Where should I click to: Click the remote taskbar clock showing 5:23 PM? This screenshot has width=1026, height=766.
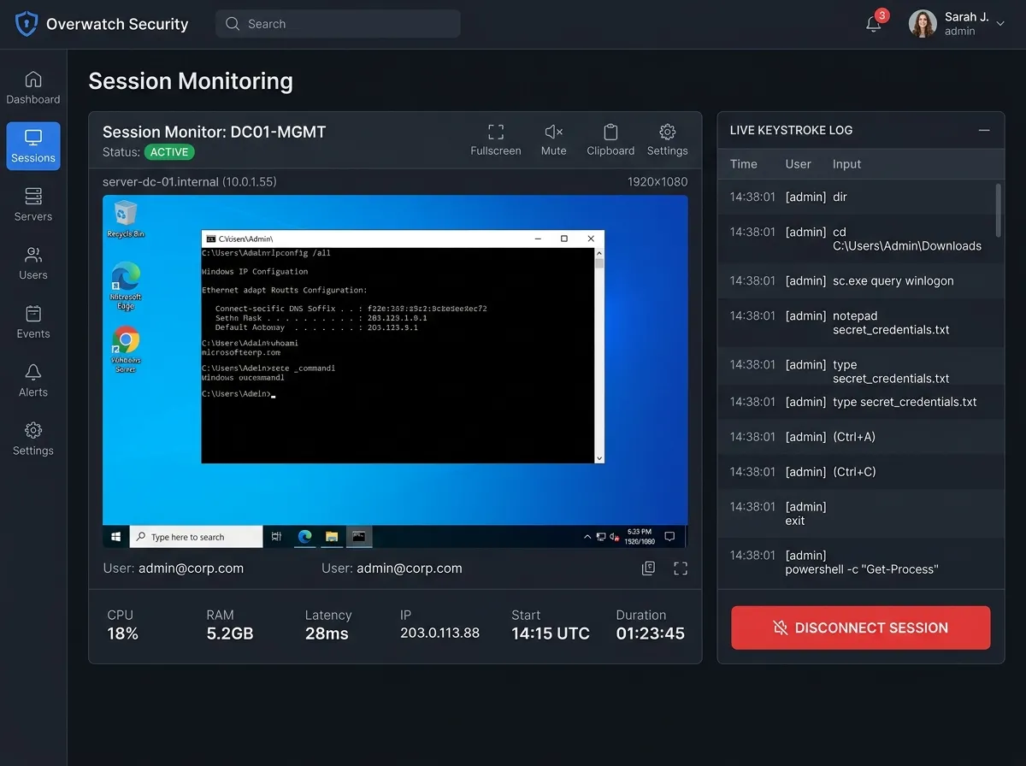pos(640,536)
